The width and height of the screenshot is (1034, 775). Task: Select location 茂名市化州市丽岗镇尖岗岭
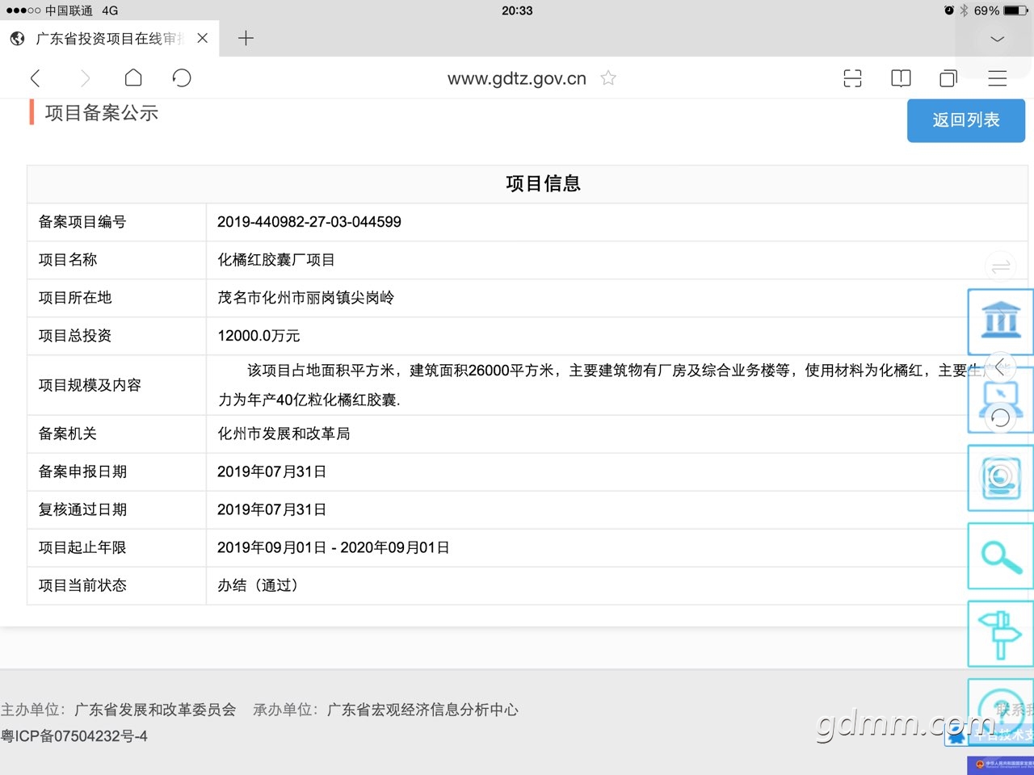(x=305, y=298)
